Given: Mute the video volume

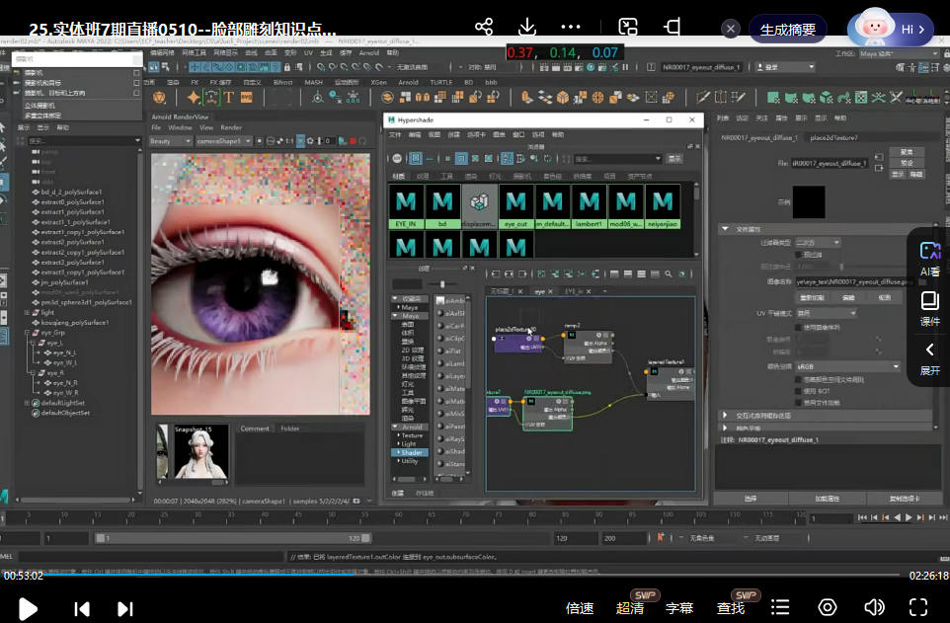Looking at the screenshot, I should 874,607.
